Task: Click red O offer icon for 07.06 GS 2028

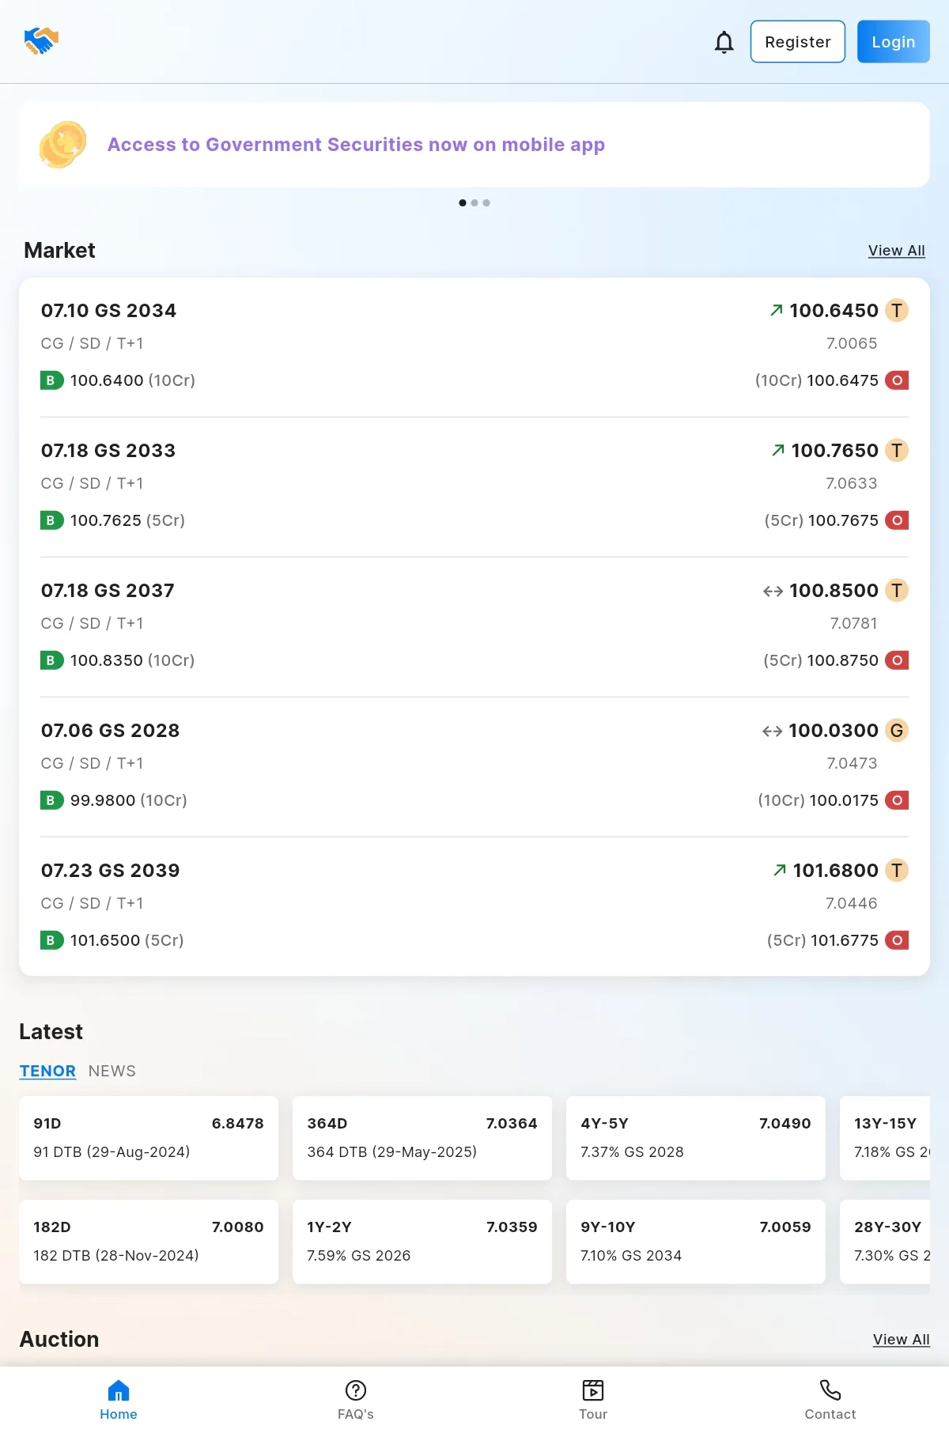Action: 897,800
